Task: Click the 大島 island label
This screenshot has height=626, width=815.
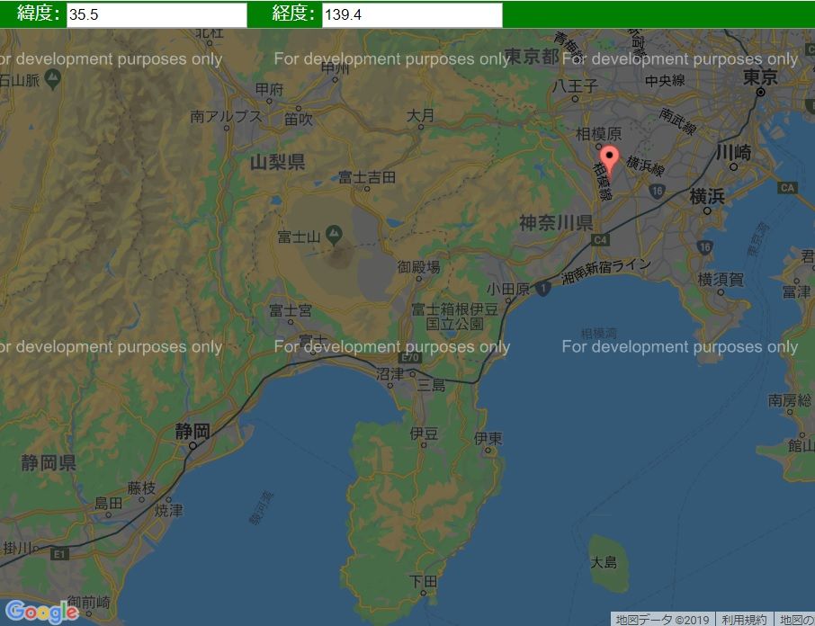Action: coord(604,561)
